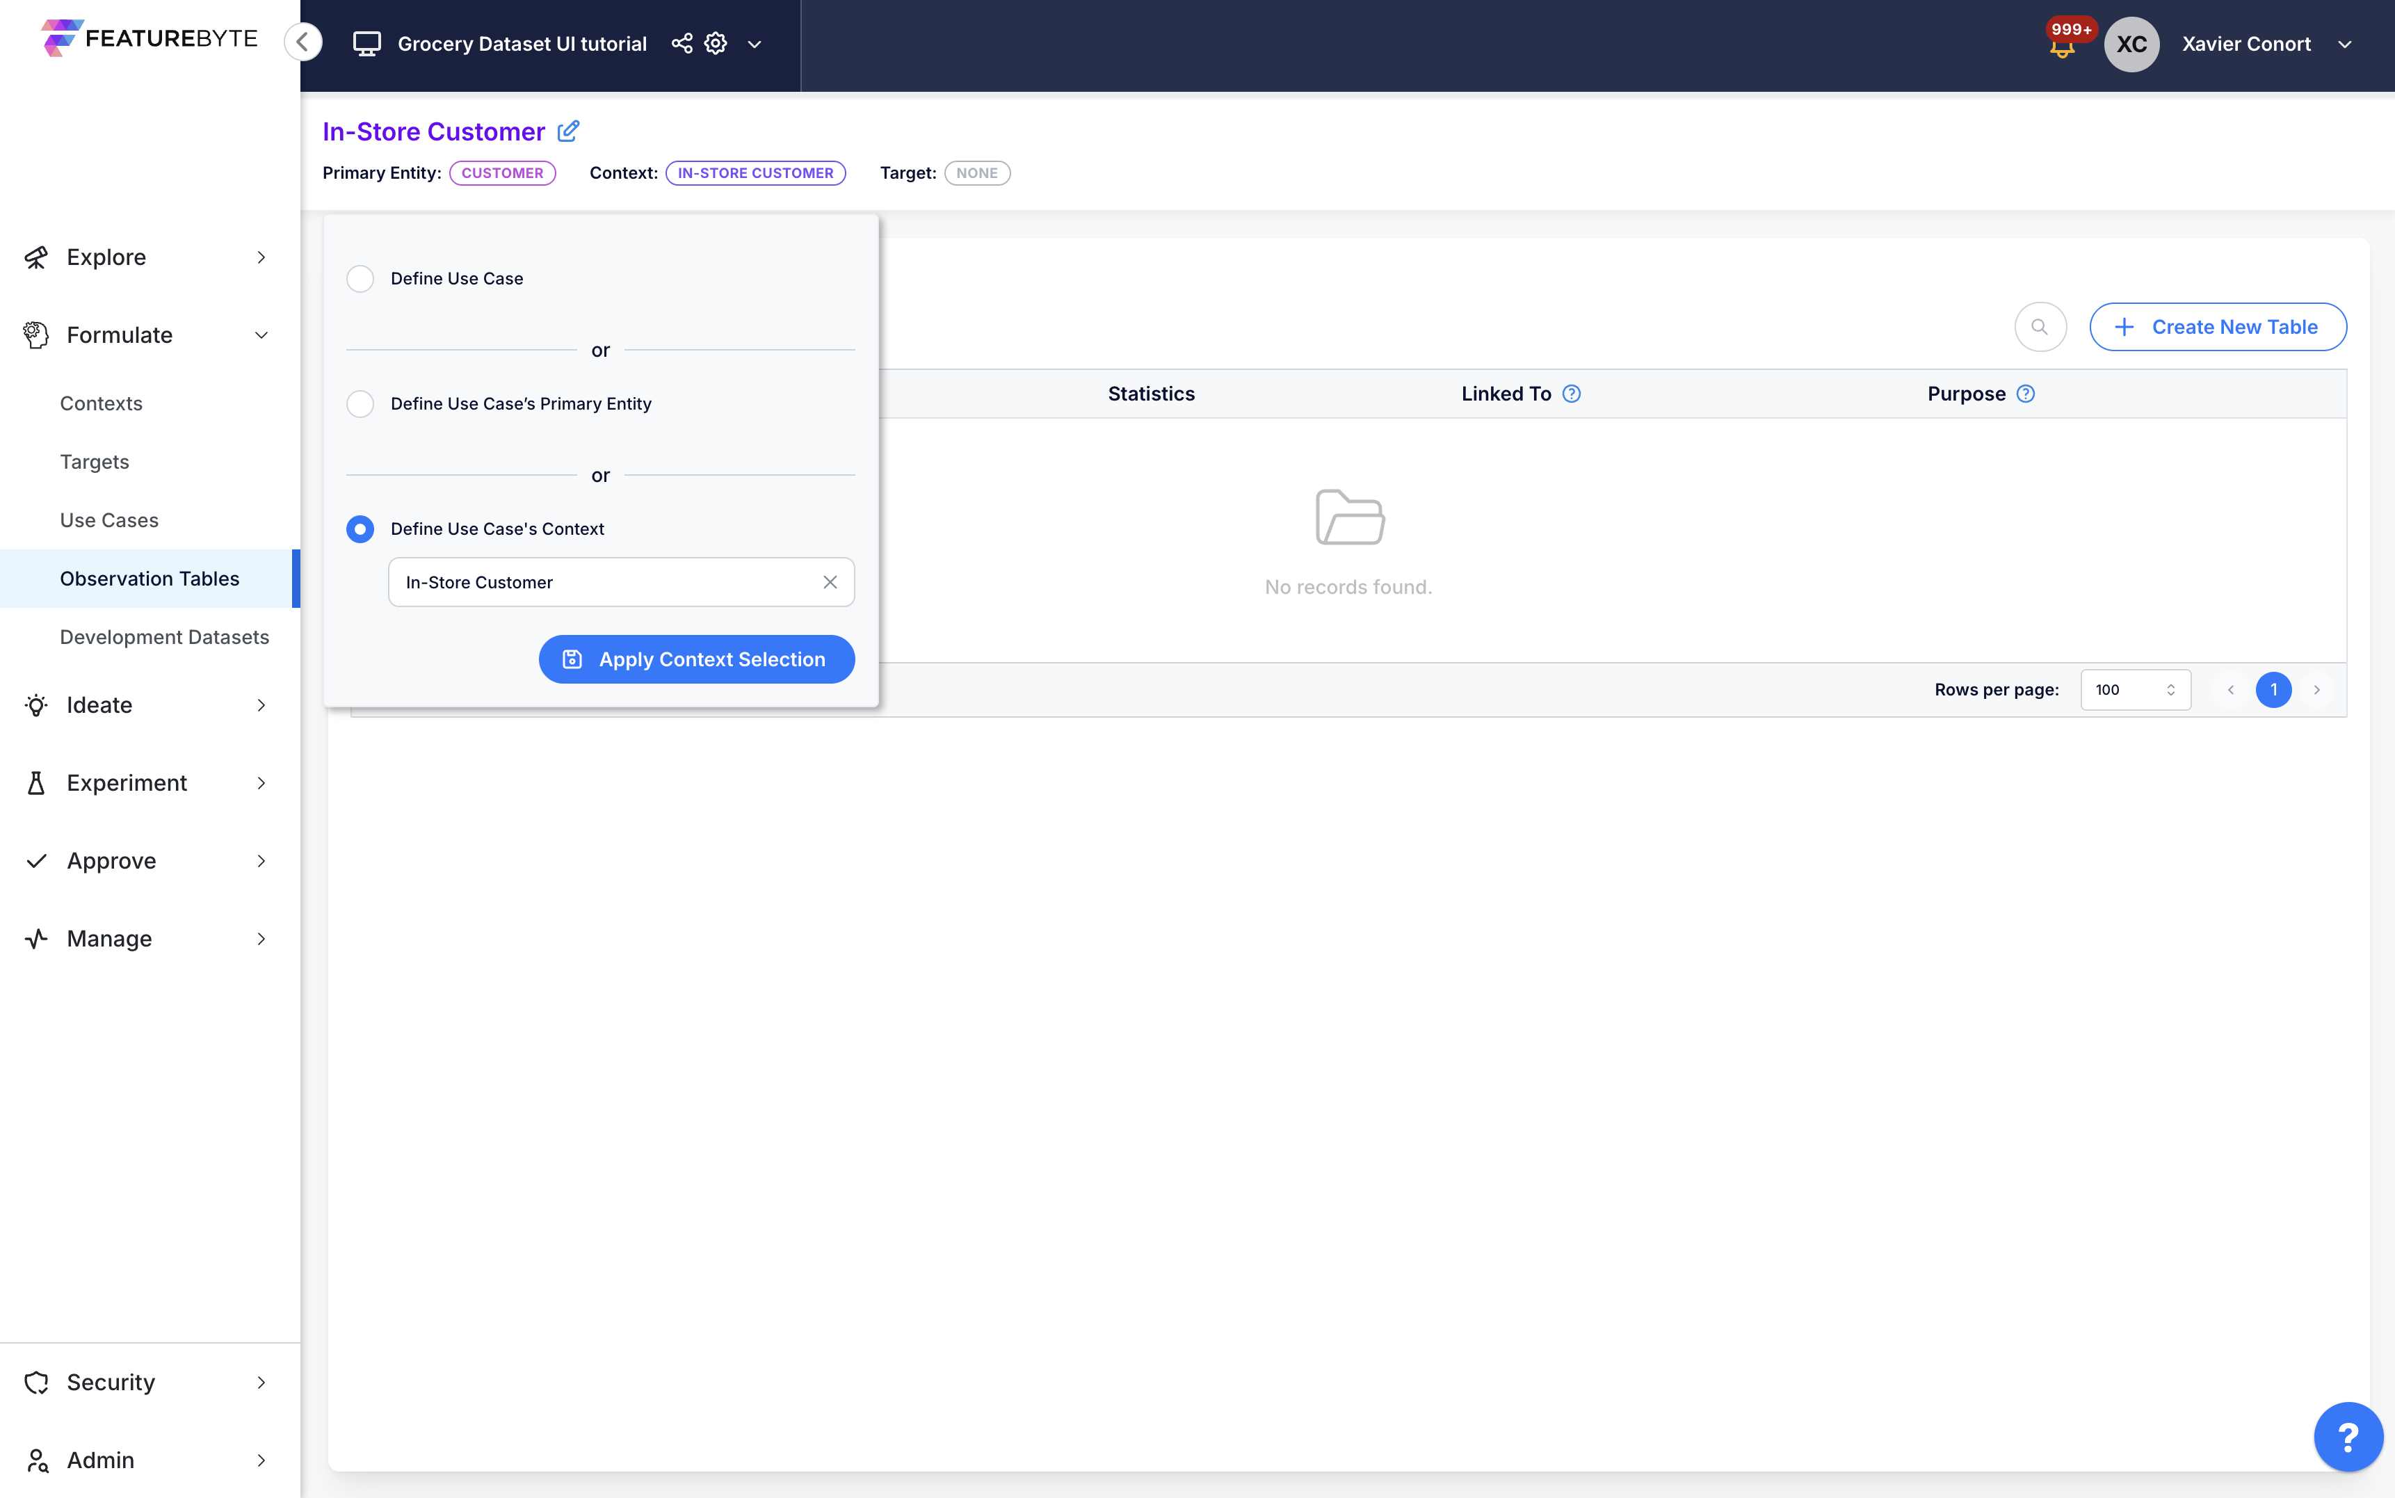
Task: Open the blue help question button
Action: pyautogui.click(x=2346, y=1435)
